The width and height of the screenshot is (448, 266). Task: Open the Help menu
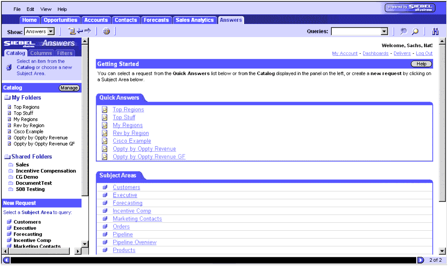[62, 9]
